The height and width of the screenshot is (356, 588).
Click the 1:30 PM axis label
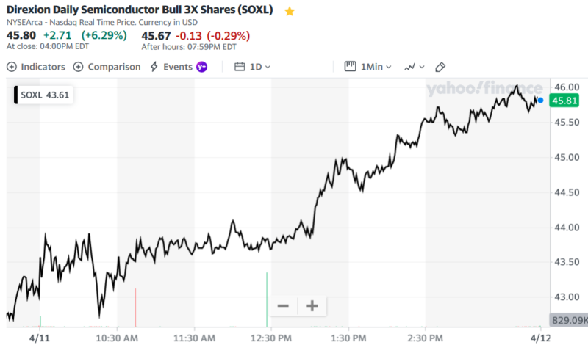click(348, 338)
